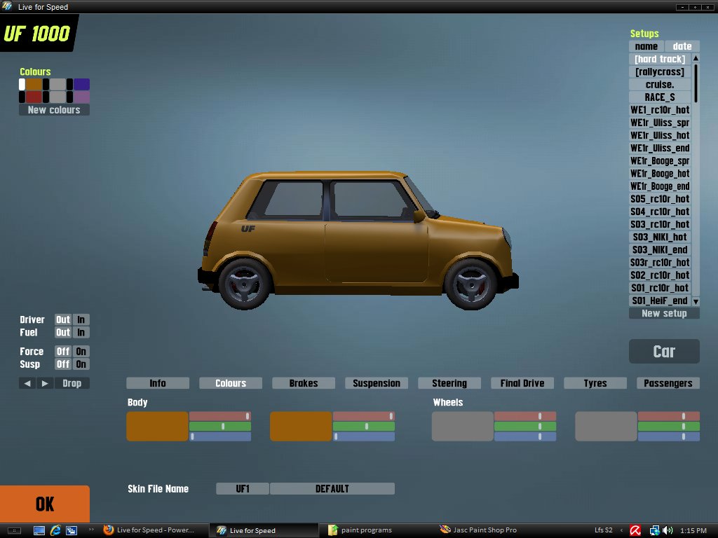Click the first Wheels grey colour swatch
The image size is (718, 538).
[463, 427]
